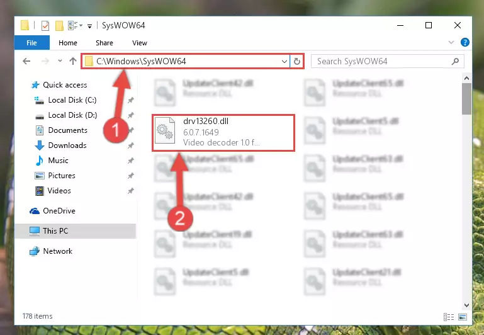
Task: Click the scrollbar up arrow
Action: [466, 78]
